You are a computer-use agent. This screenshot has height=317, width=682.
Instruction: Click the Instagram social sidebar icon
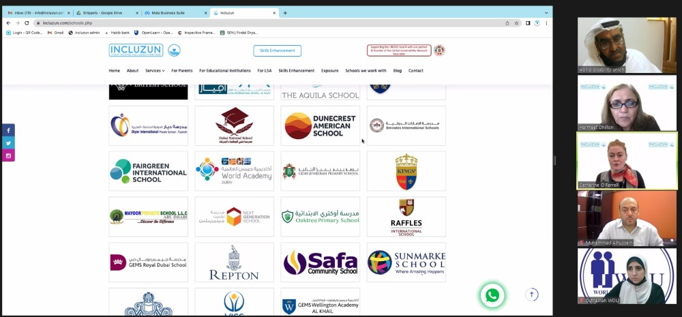click(x=8, y=155)
